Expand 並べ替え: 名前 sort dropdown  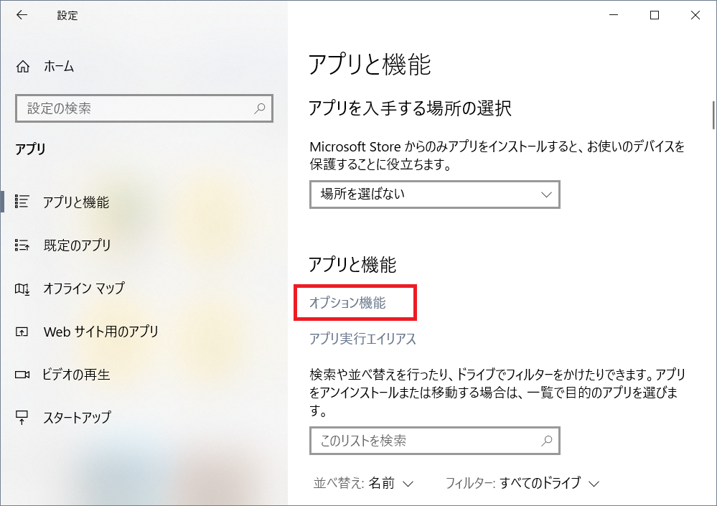[364, 483]
